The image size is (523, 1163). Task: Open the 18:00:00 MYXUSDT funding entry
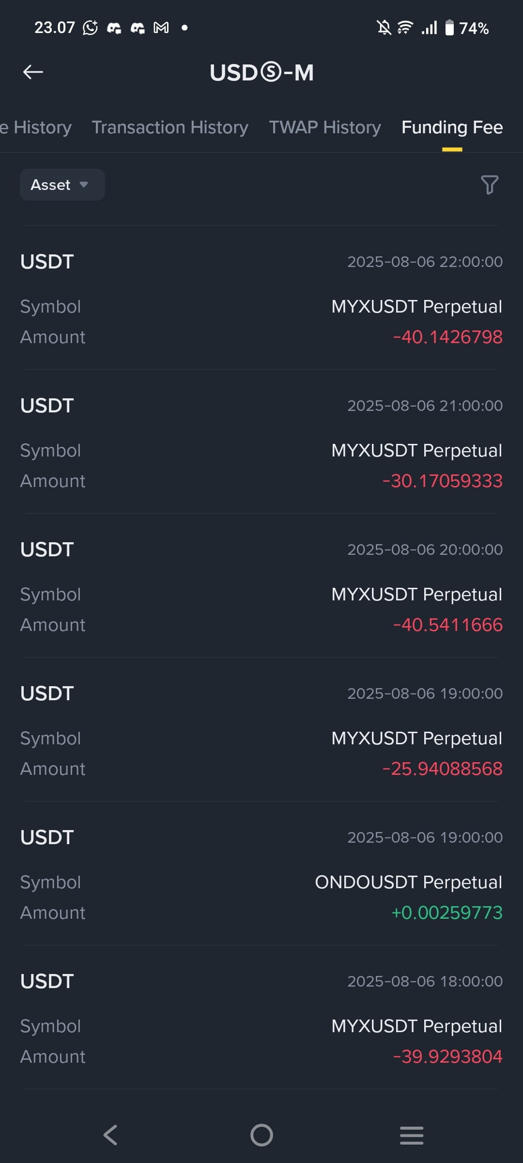click(261, 1018)
